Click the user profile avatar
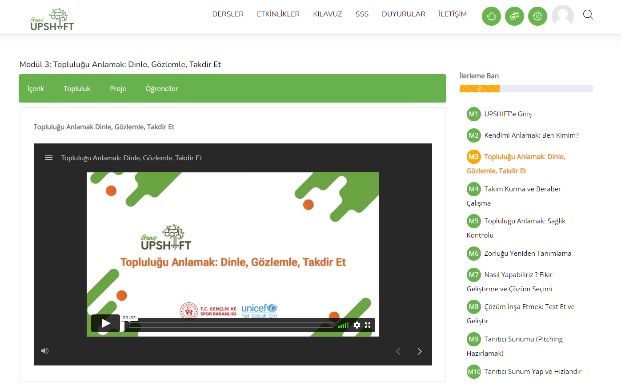 [x=562, y=16]
